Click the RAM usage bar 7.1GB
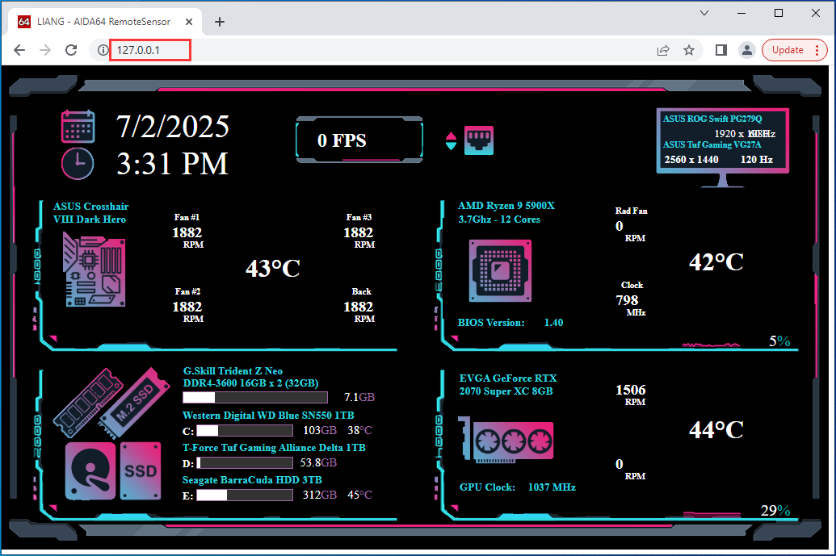 click(x=255, y=397)
